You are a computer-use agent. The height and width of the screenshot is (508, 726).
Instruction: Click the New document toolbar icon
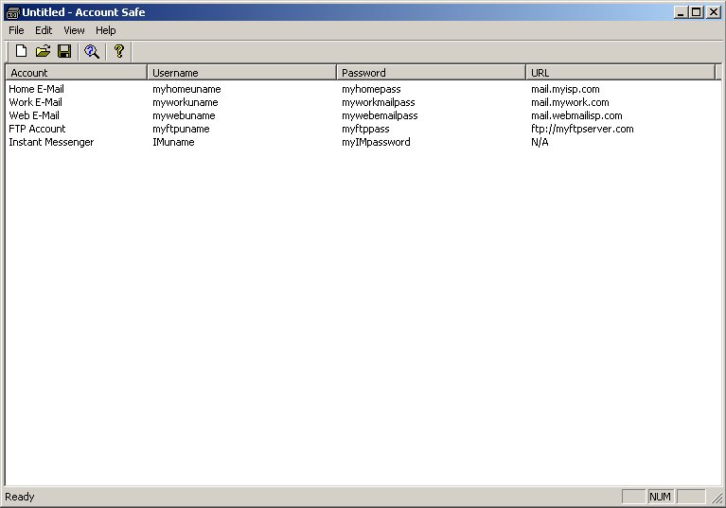click(21, 51)
